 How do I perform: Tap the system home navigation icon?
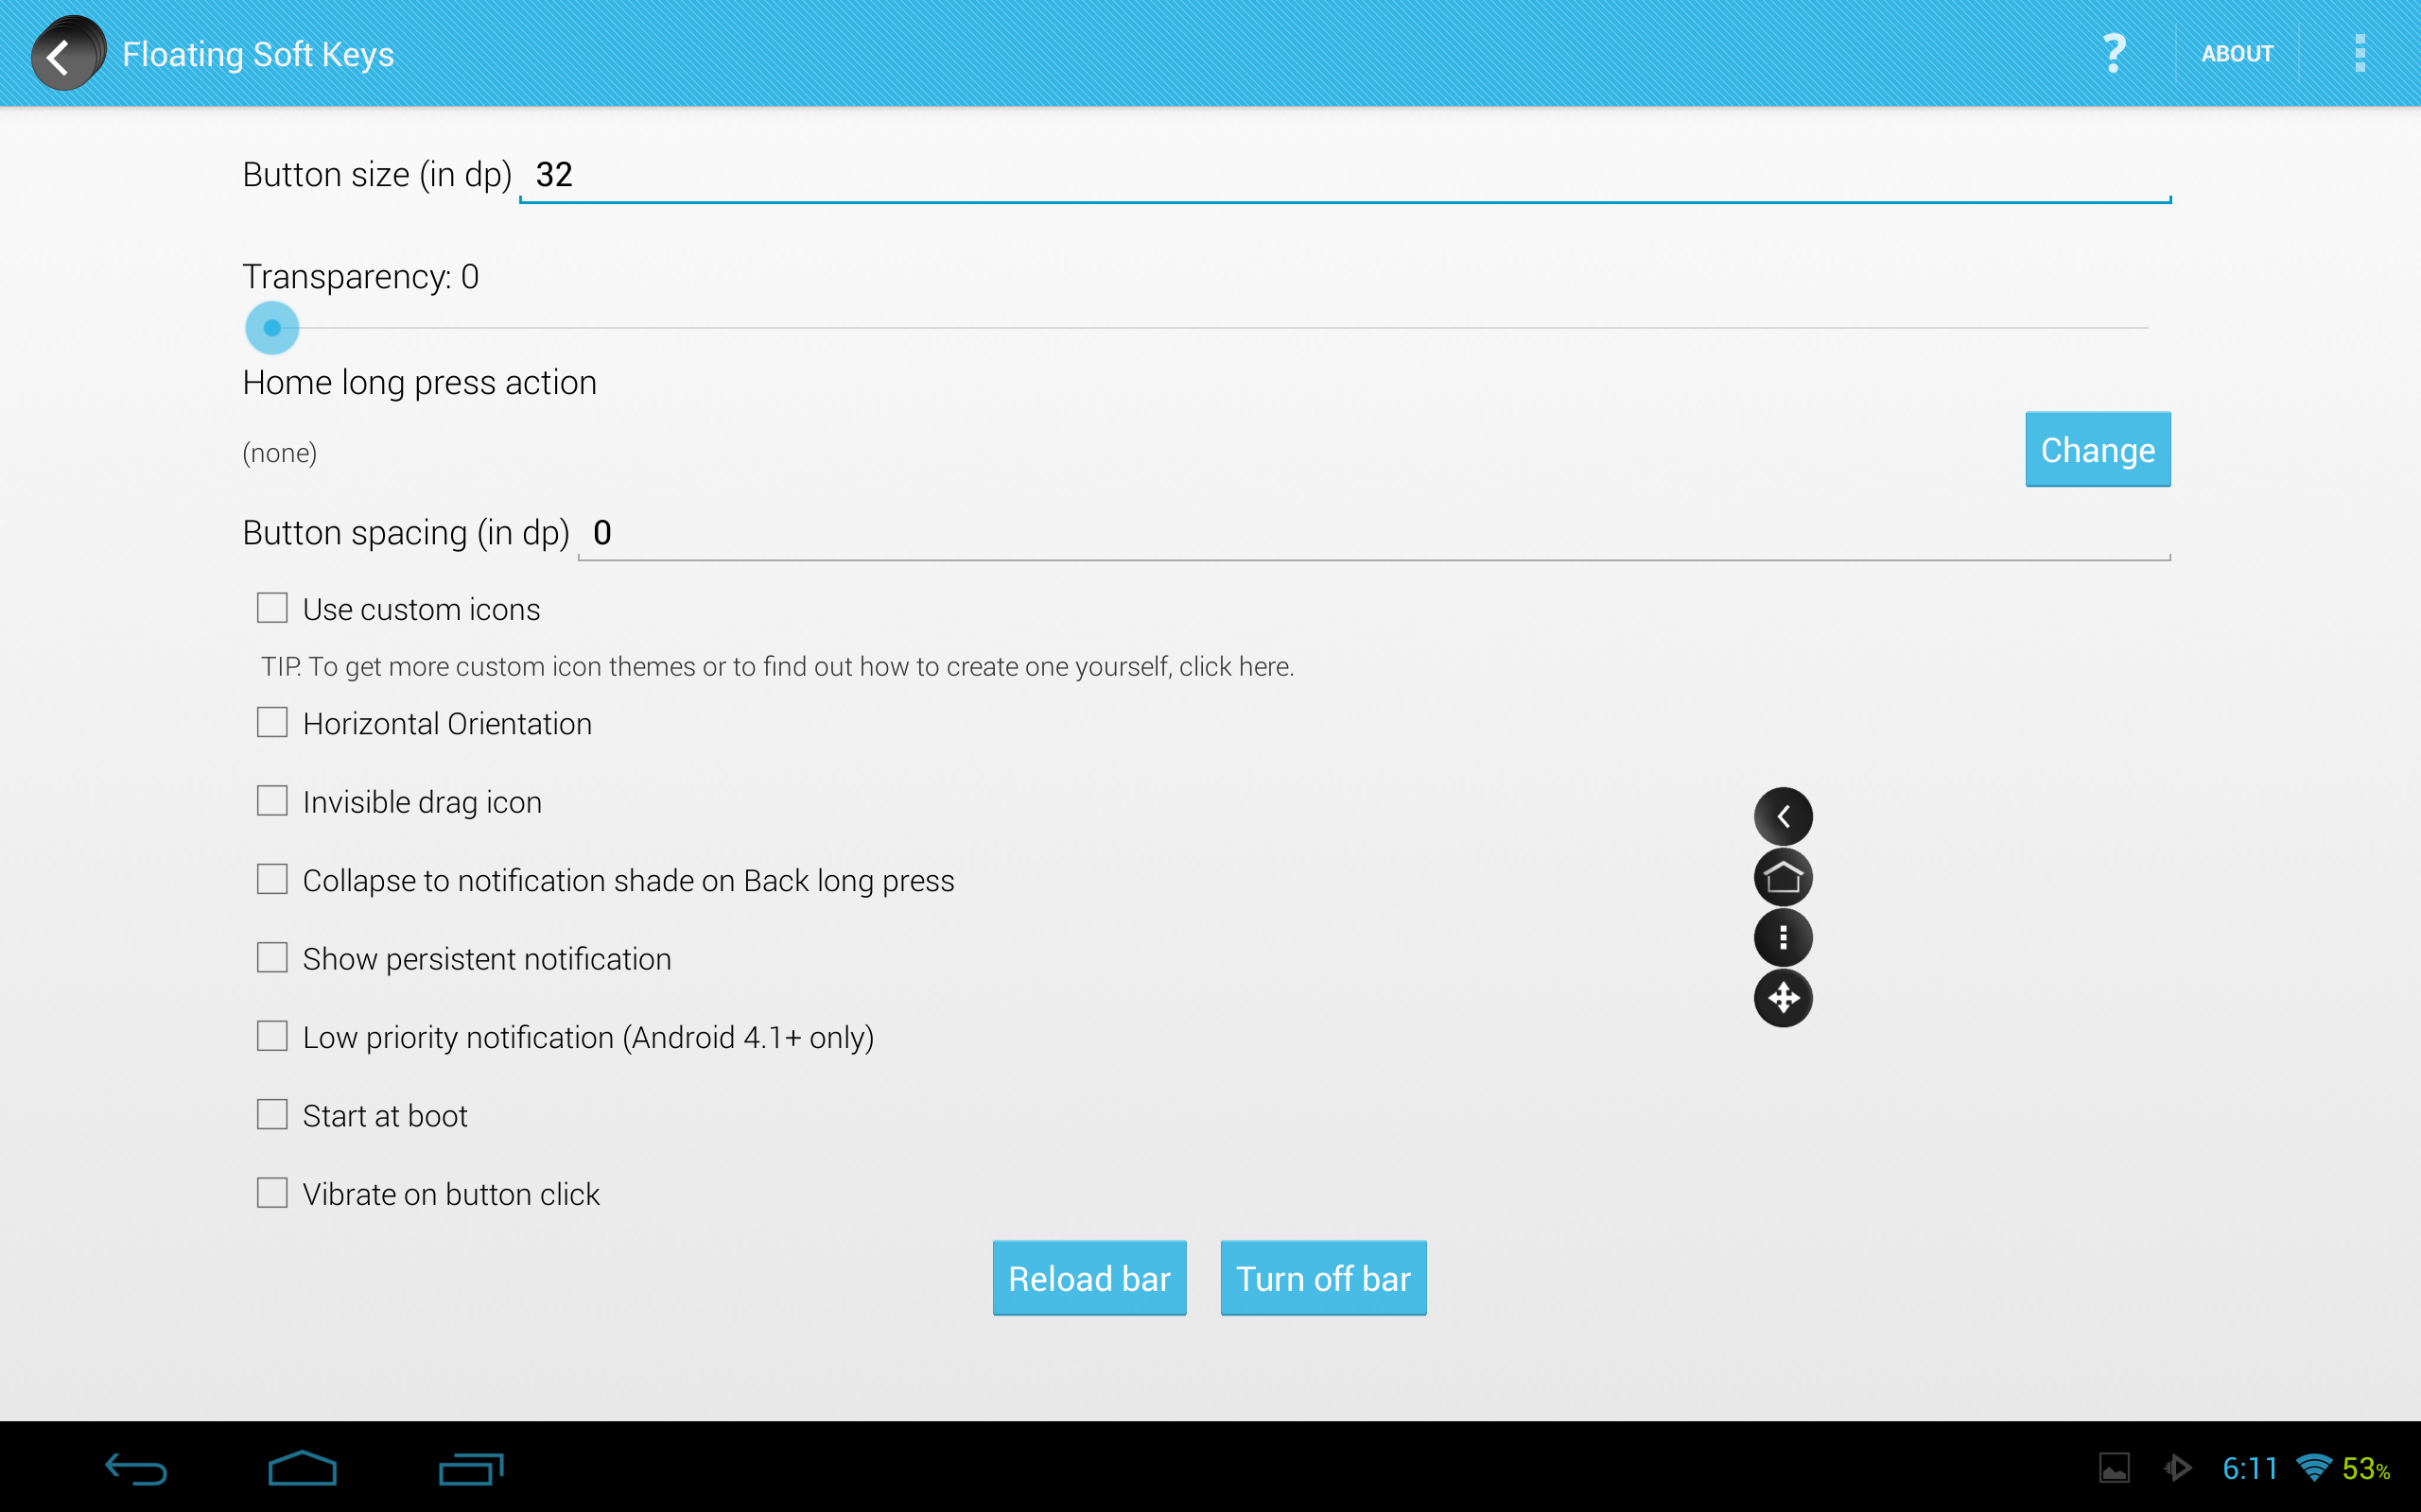(x=302, y=1468)
